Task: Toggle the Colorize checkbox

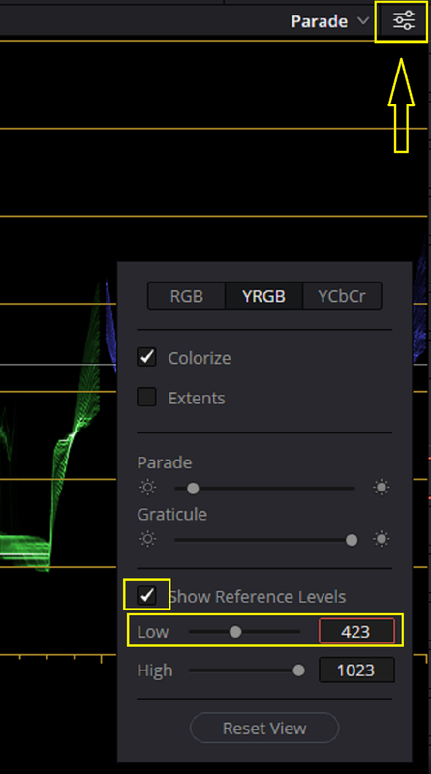Action: pos(146,357)
